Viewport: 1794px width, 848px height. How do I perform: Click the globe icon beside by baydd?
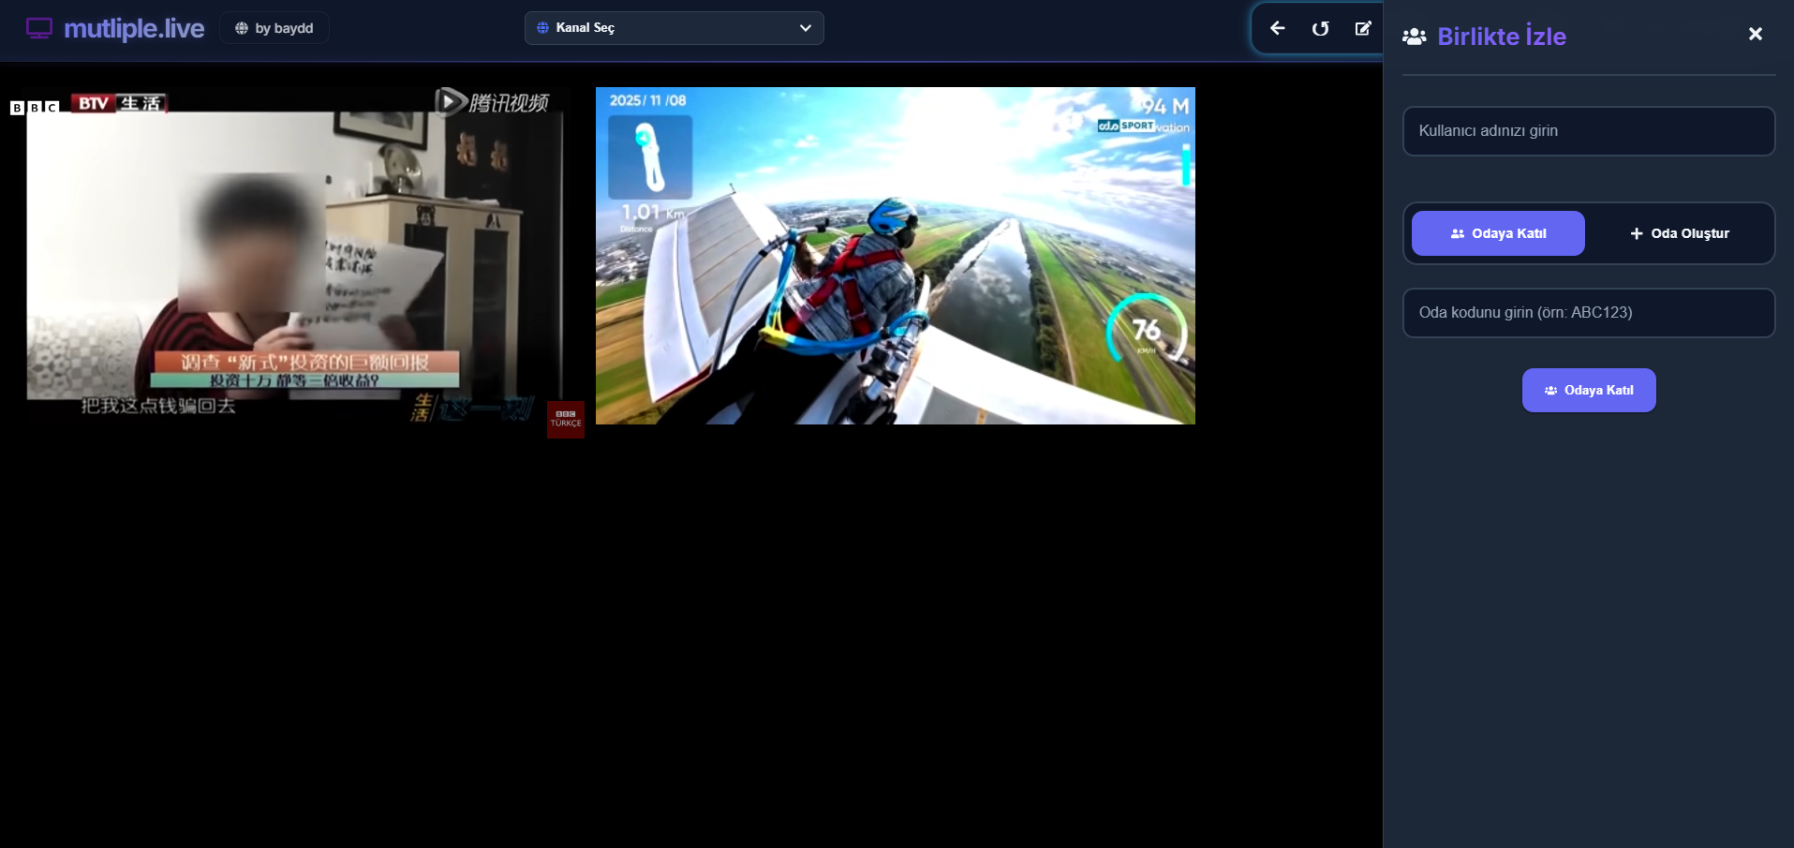coord(242,28)
